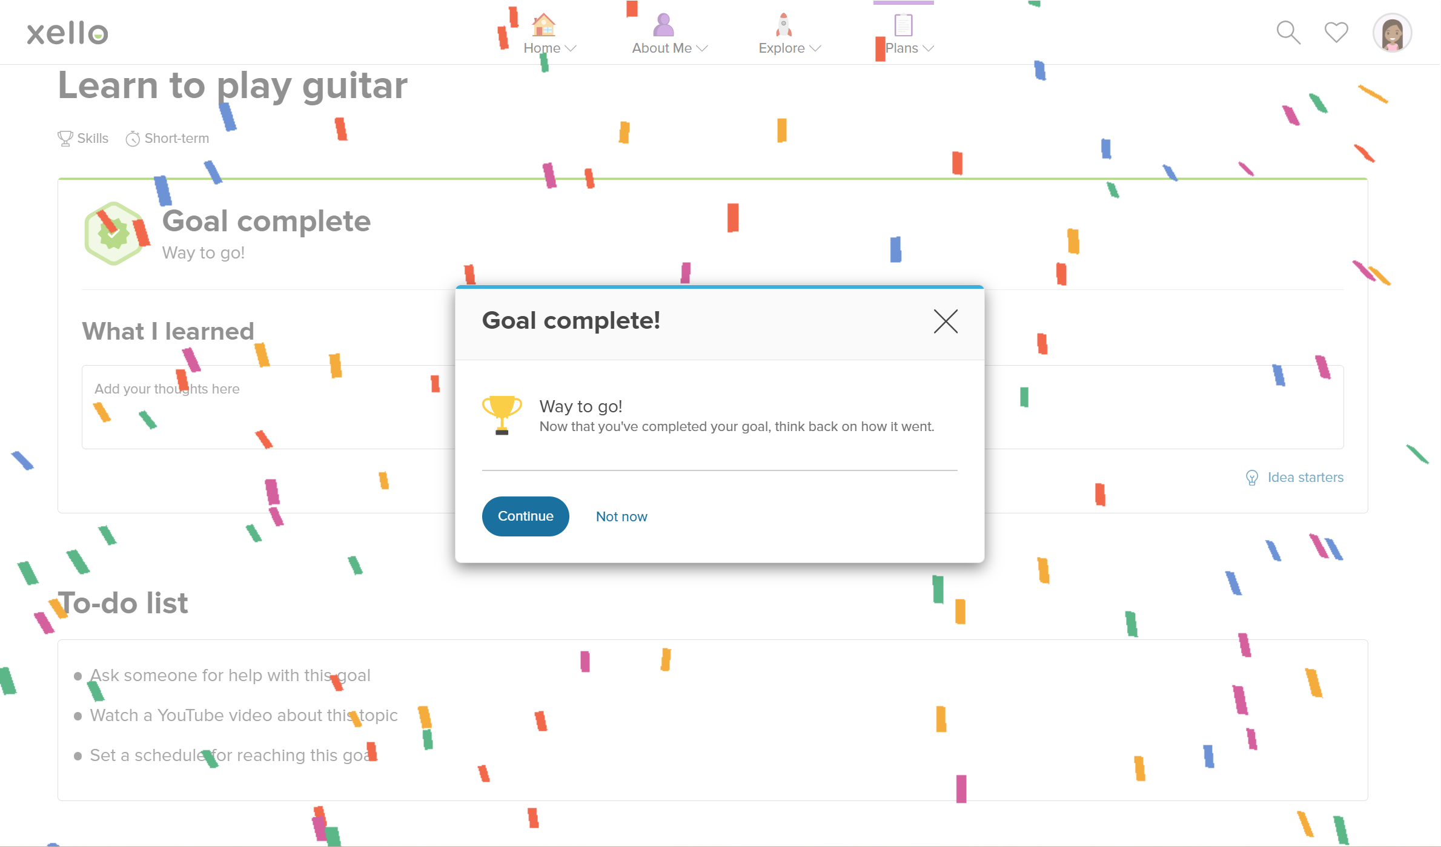Click the Explore rocket icon
Viewport: 1441px width, 847px height.
click(783, 25)
